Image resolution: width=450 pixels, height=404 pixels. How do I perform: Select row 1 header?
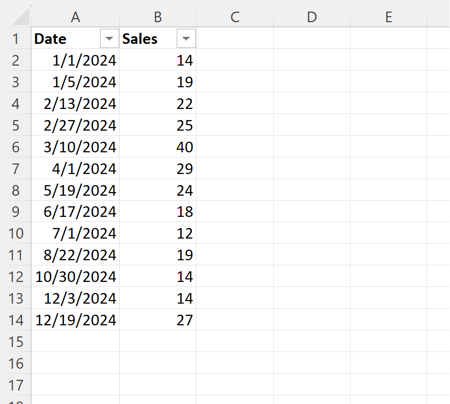click(x=16, y=38)
